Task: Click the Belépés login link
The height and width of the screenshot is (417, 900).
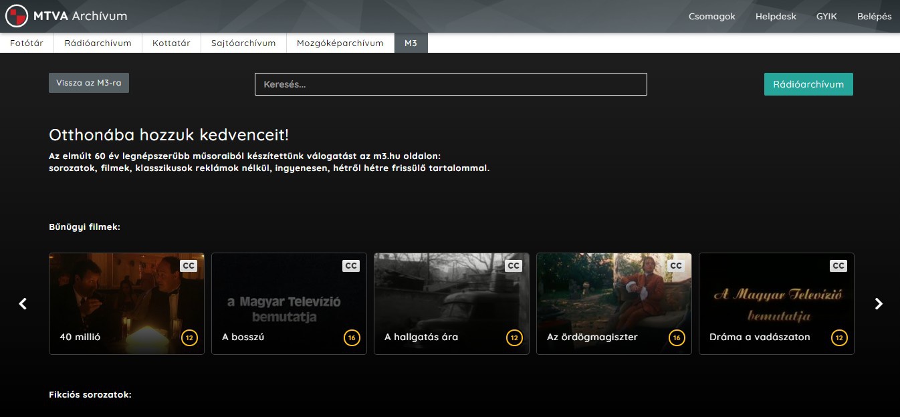Action: pos(874,17)
